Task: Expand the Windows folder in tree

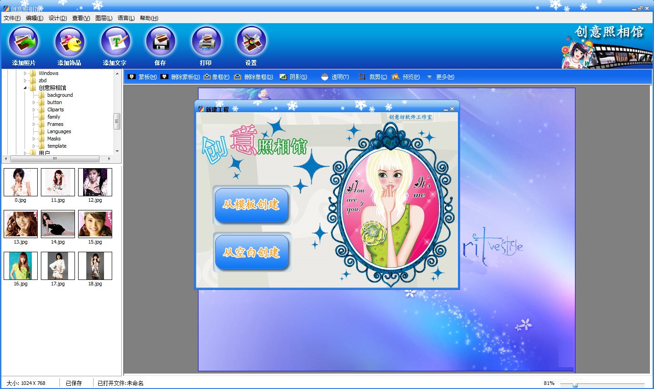Action: tap(25, 73)
